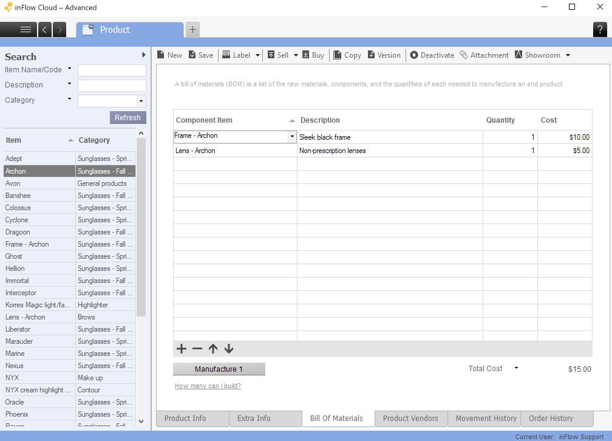This screenshot has height=441, width=612.
Task: Open the Category filter type dropdown
Action: (69, 99)
